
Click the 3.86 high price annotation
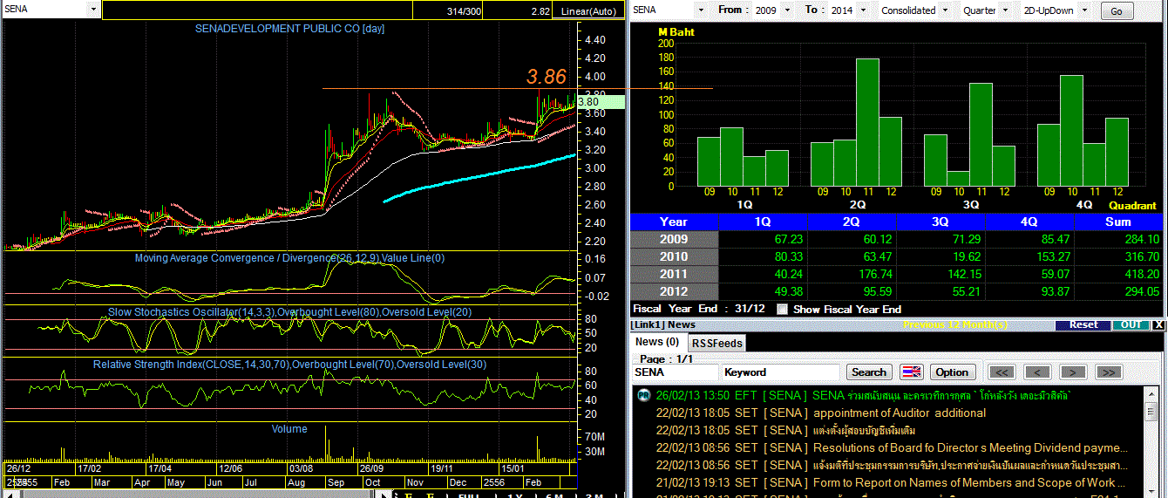tap(547, 77)
